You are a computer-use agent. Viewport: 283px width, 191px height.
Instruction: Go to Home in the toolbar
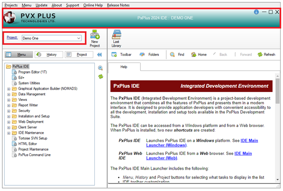199,55
